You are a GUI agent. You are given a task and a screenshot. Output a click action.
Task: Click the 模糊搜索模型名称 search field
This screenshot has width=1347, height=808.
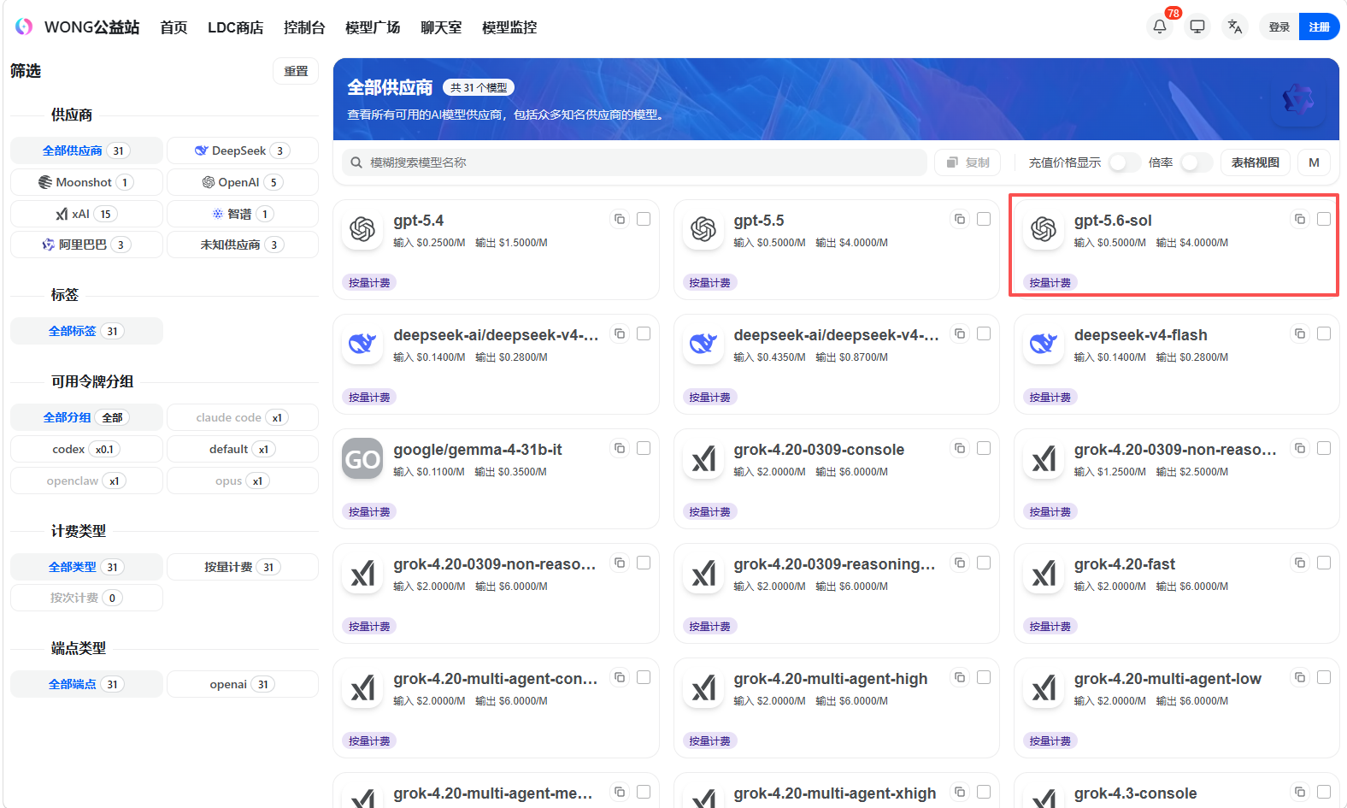coord(635,162)
